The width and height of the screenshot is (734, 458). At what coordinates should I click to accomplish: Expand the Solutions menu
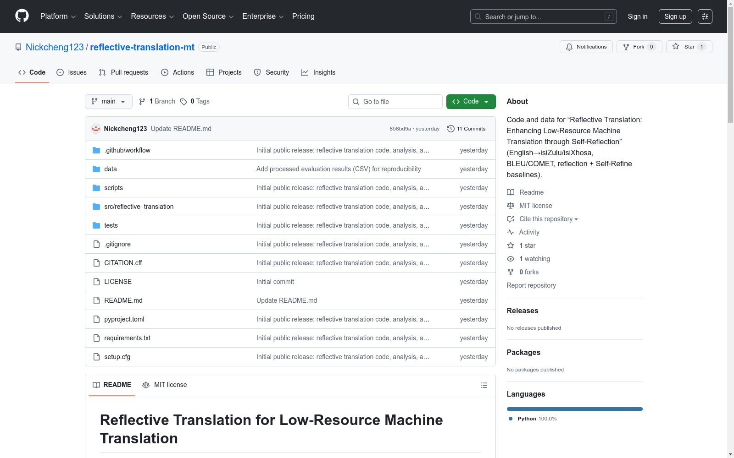coord(103,16)
